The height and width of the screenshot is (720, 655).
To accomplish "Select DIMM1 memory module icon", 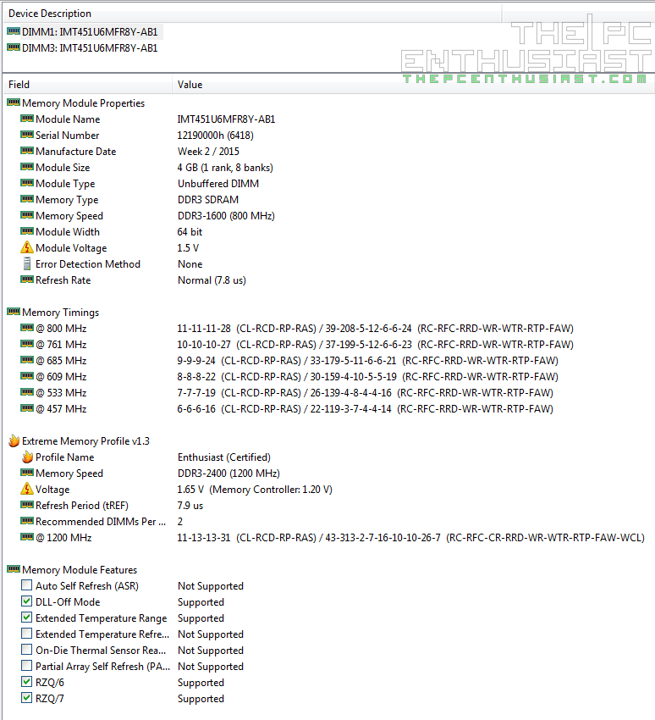I will tap(14, 31).
